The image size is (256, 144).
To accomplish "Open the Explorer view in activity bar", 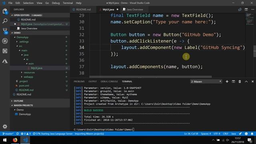I will point(5,11).
